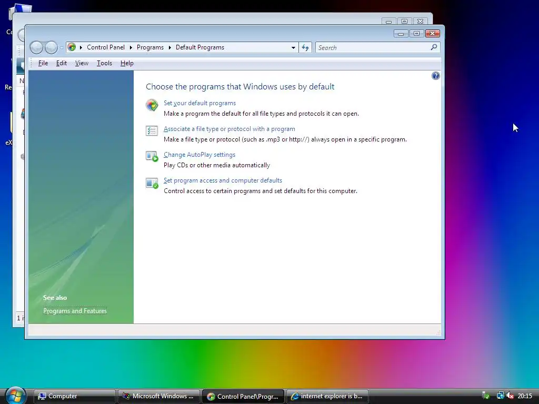Screen dimensions: 539x404
Task: Click the Change AutoPlay settings icon
Action: 152,156
